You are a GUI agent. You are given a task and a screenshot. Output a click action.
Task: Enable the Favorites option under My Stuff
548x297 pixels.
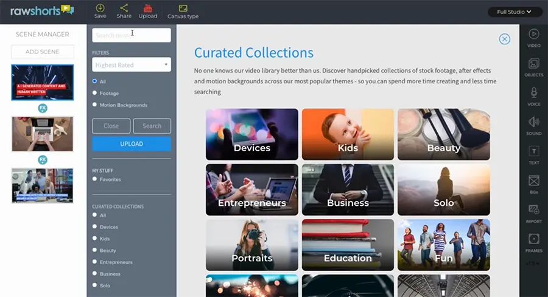(94, 179)
